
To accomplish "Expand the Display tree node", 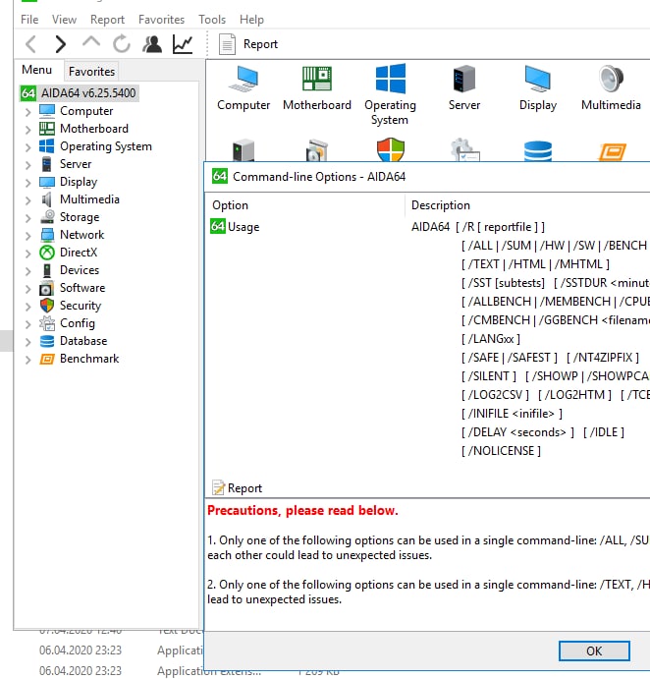I will coord(28,183).
